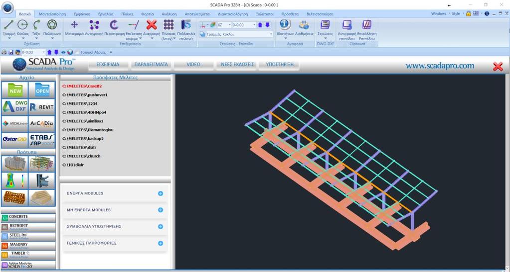Click the SCADA globe application button
This screenshot has height=272, width=510.
tap(7, 7)
